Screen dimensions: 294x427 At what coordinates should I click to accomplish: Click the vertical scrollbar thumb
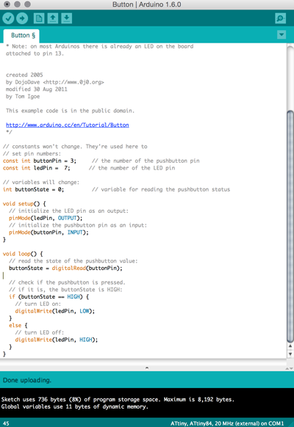coord(290,226)
